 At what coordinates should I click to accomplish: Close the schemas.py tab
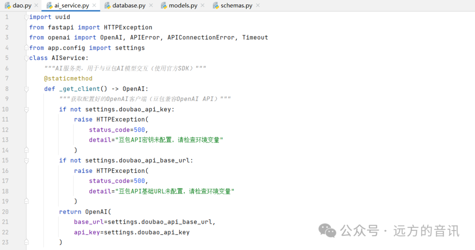[258, 5]
